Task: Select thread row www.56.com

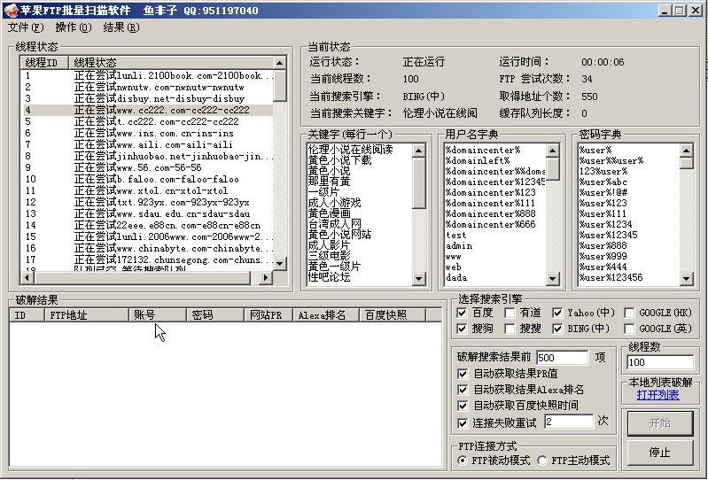Action: [148, 167]
